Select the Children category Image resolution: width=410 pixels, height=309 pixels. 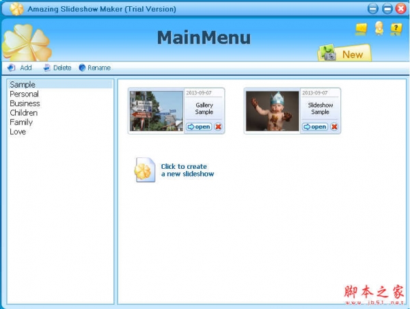pyautogui.click(x=60, y=113)
